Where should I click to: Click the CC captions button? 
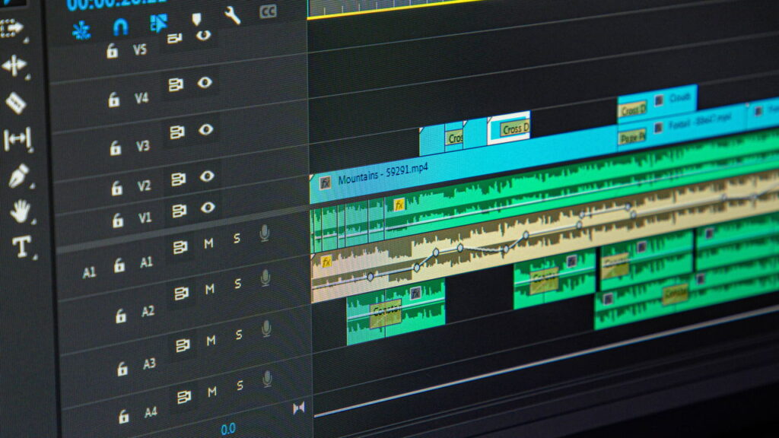(x=268, y=11)
